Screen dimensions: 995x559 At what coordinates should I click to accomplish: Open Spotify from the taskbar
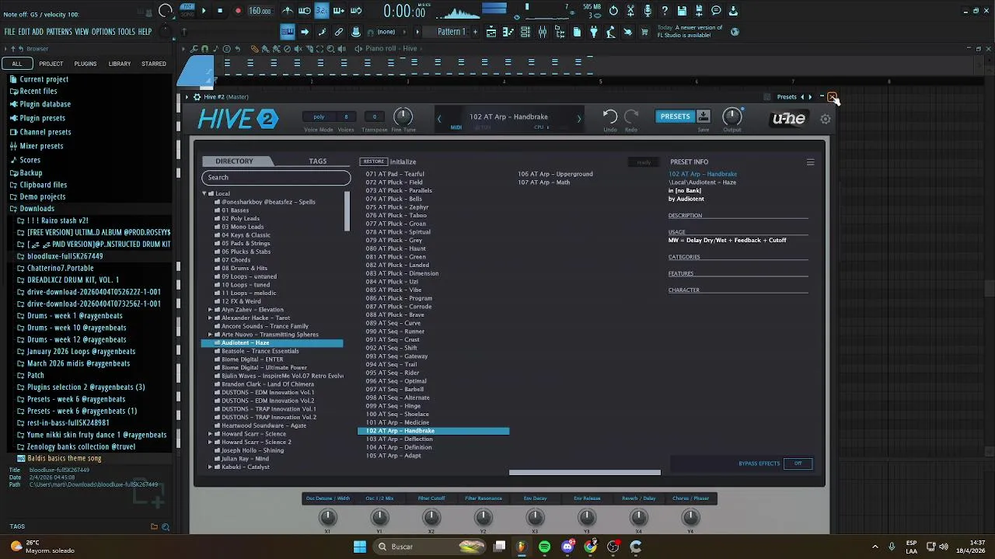click(544, 547)
